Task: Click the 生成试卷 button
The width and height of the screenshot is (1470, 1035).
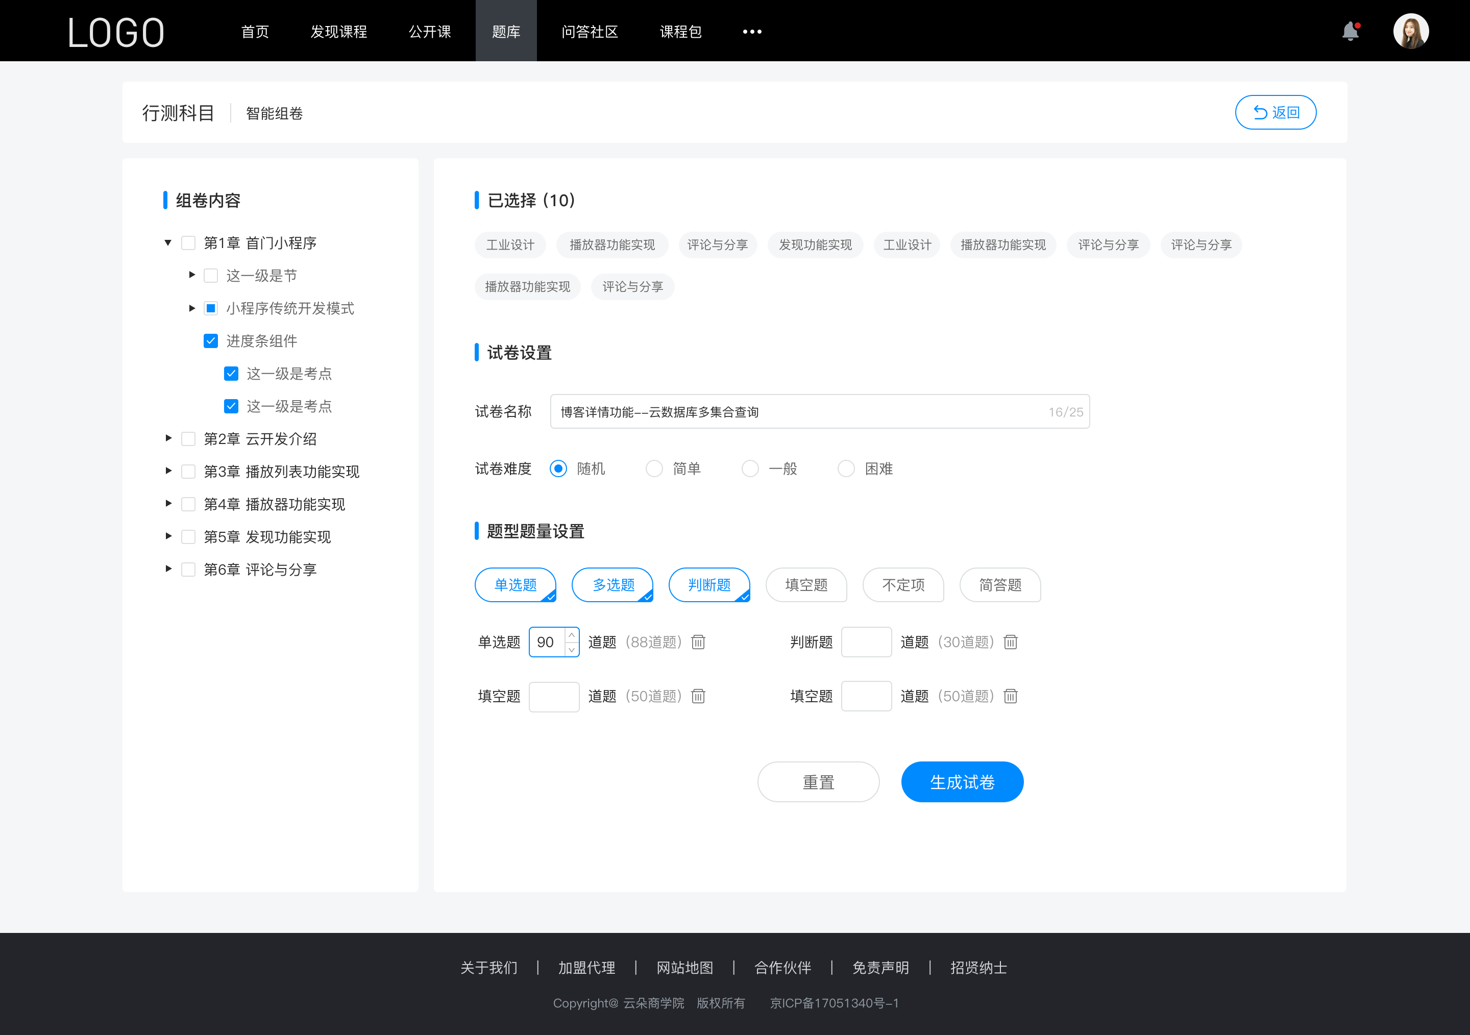Action: click(x=961, y=781)
